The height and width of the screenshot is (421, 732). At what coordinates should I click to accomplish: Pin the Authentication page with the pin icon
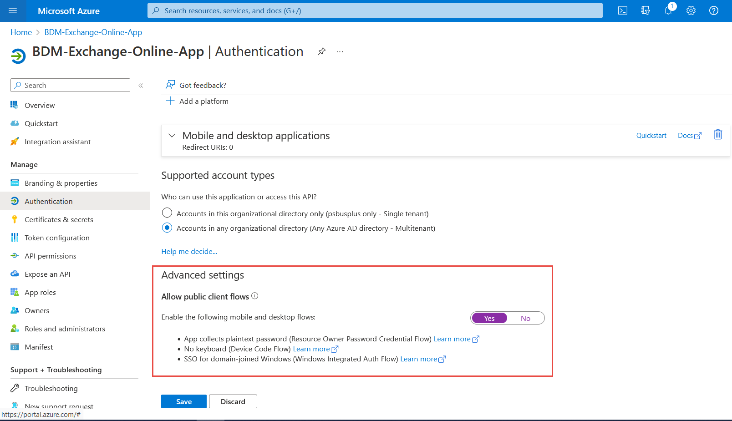tap(321, 51)
